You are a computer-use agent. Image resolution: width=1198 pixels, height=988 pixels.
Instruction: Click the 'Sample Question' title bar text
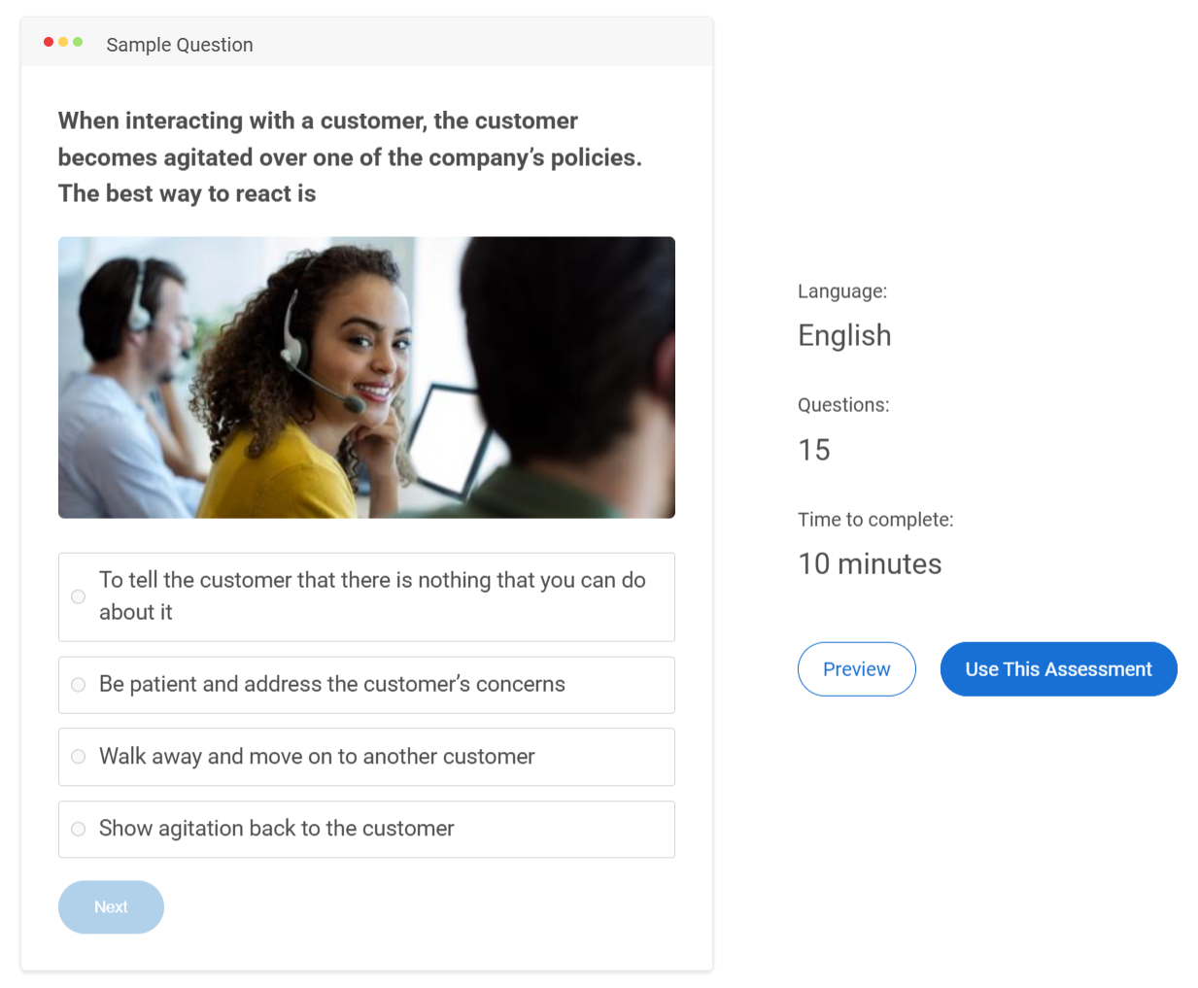179,45
